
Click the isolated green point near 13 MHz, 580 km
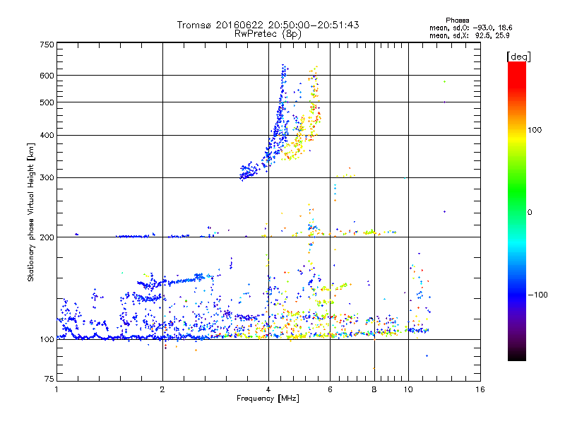[444, 82]
